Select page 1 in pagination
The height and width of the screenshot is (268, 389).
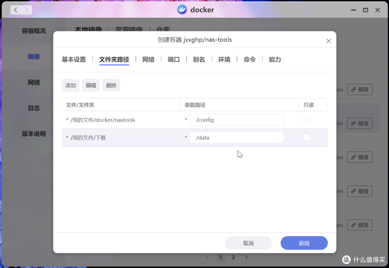click(220, 257)
